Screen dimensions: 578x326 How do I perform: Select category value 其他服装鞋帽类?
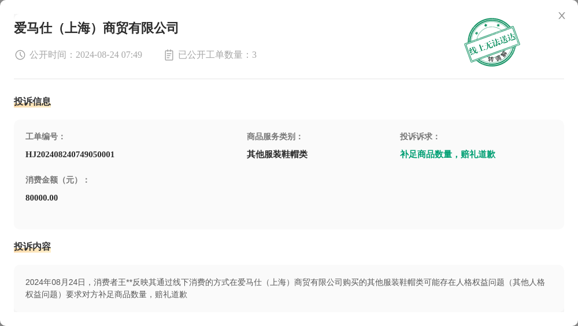coord(277,154)
